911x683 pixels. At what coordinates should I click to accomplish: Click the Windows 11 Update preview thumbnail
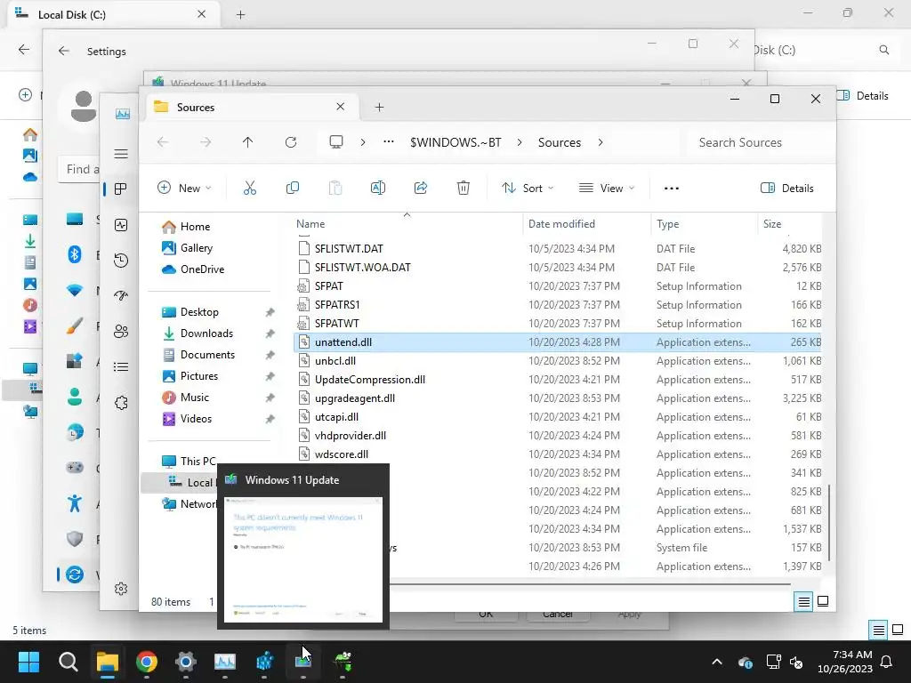(x=303, y=560)
